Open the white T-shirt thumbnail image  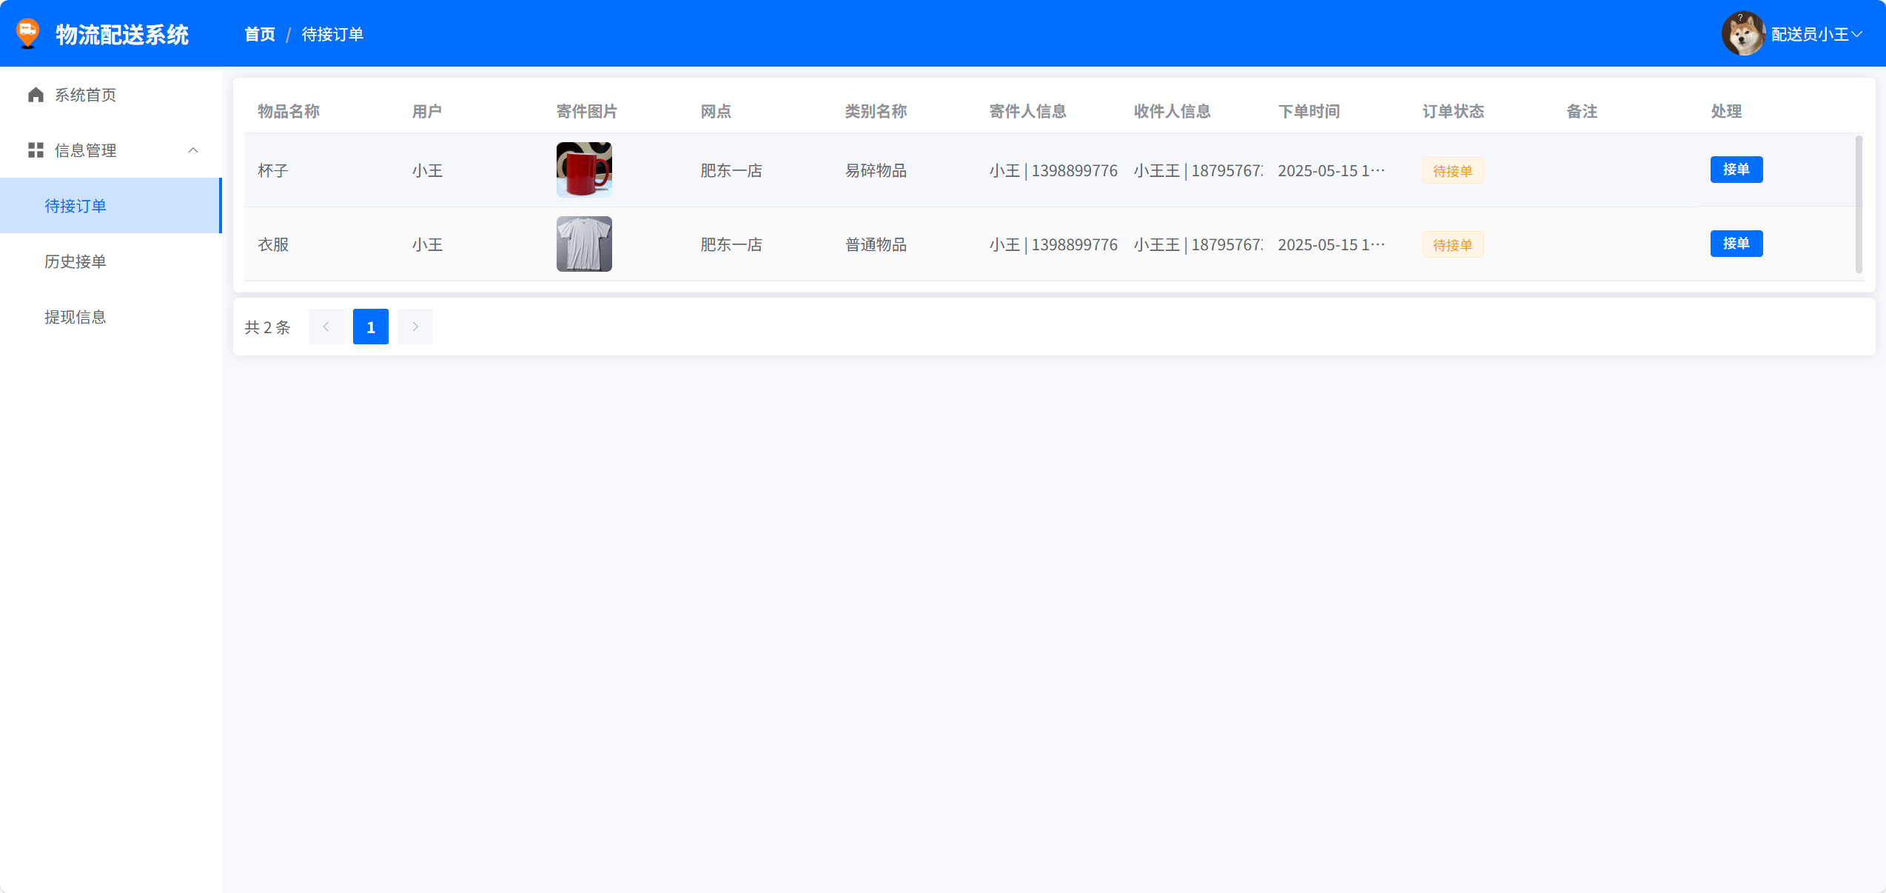[584, 244]
